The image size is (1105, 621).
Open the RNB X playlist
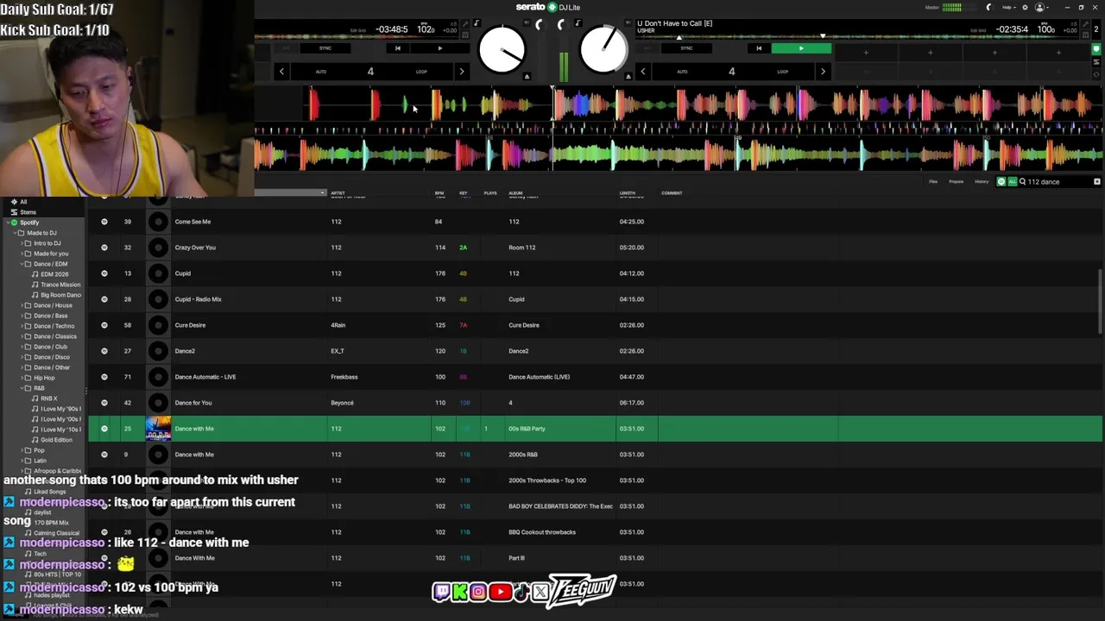point(49,398)
